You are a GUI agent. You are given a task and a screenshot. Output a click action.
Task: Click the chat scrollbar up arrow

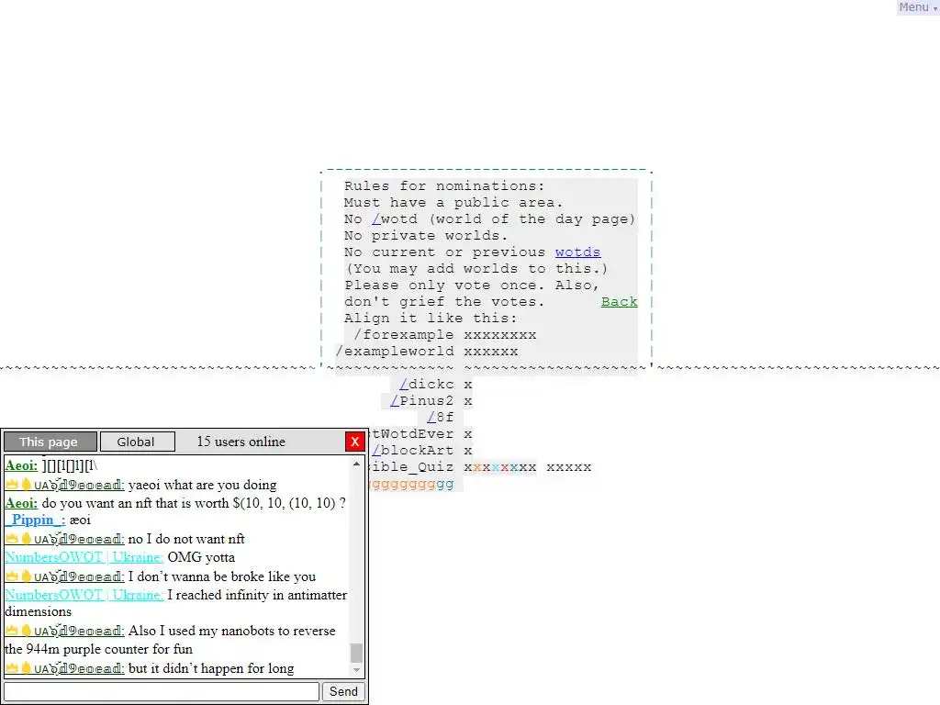click(x=357, y=464)
